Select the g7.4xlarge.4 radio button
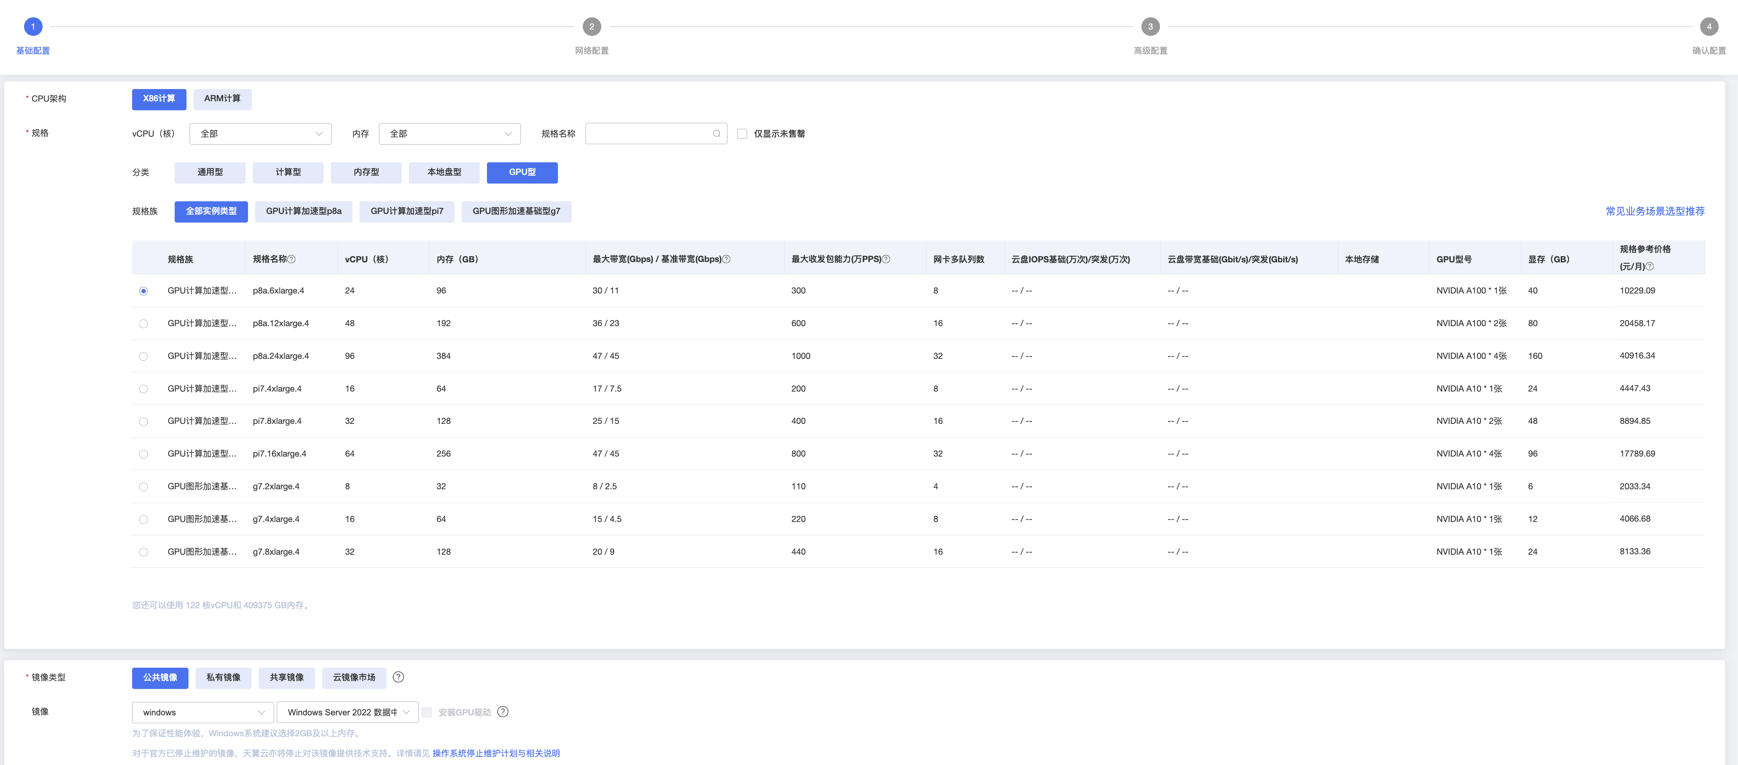The width and height of the screenshot is (1738, 765). [143, 519]
